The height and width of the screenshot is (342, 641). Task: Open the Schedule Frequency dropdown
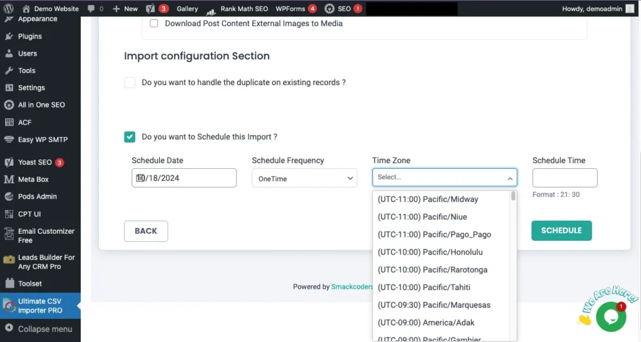coord(304,178)
